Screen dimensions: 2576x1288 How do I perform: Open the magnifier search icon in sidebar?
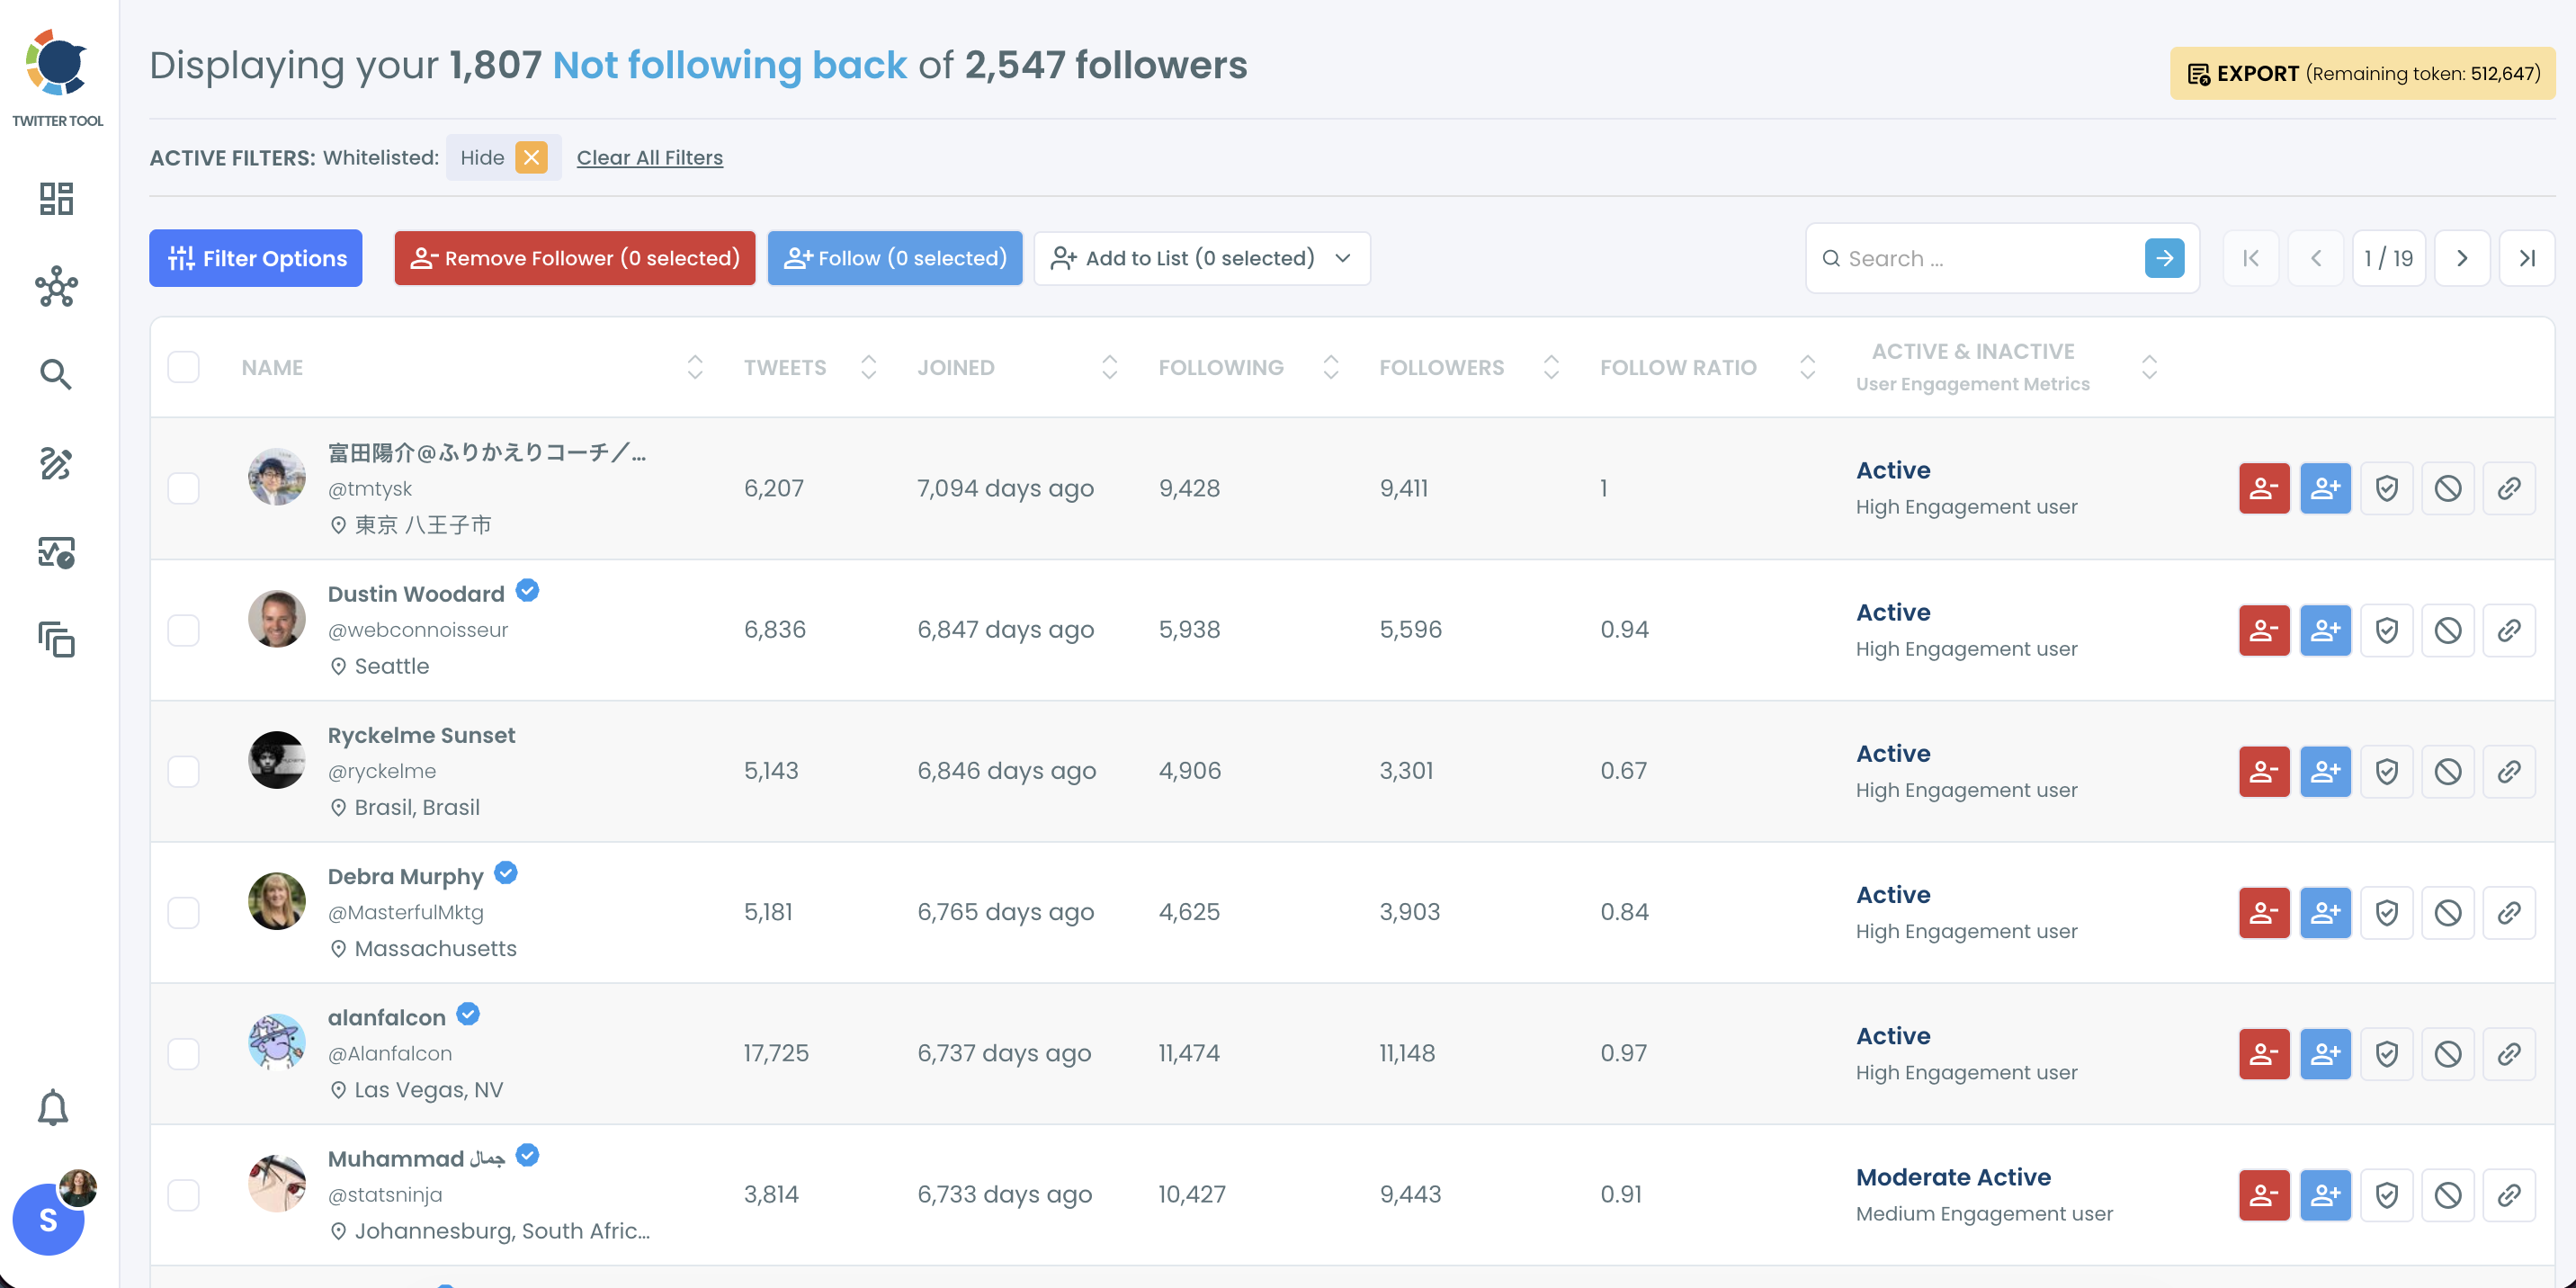[56, 374]
